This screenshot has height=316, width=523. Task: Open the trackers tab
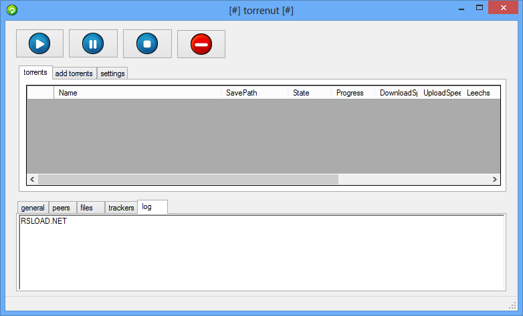tap(121, 208)
